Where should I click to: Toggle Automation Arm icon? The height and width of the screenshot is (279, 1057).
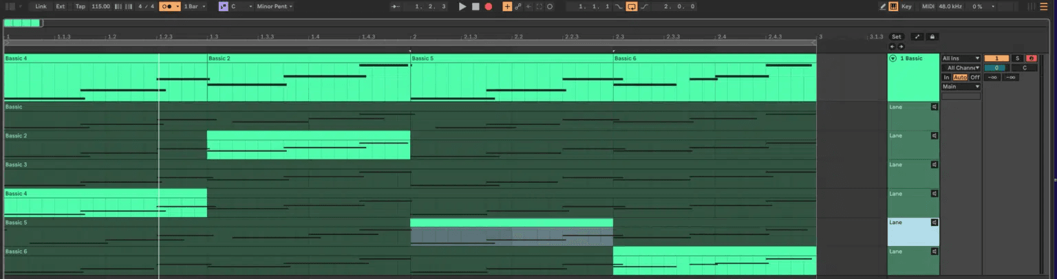518,6
